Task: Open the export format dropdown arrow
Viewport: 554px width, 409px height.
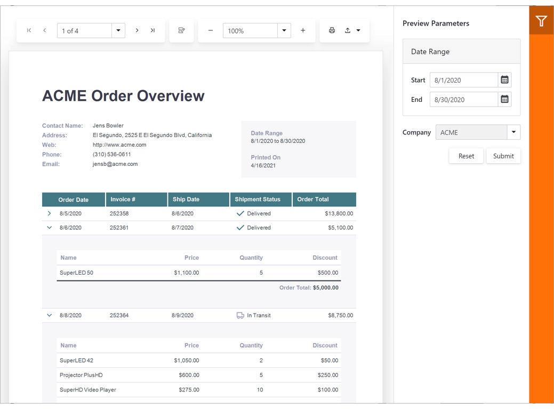Action: coord(358,30)
